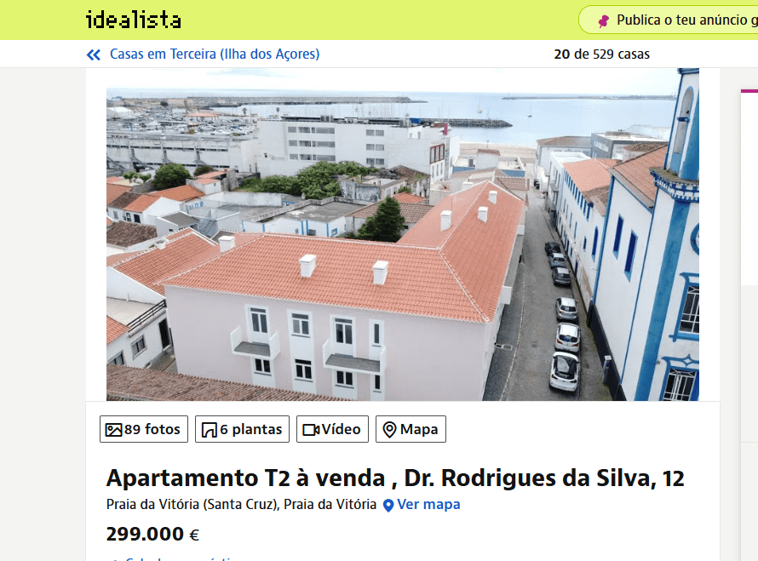Viewport: 758px width, 561px height.
Task: Show the Mapa view
Action: coord(411,429)
